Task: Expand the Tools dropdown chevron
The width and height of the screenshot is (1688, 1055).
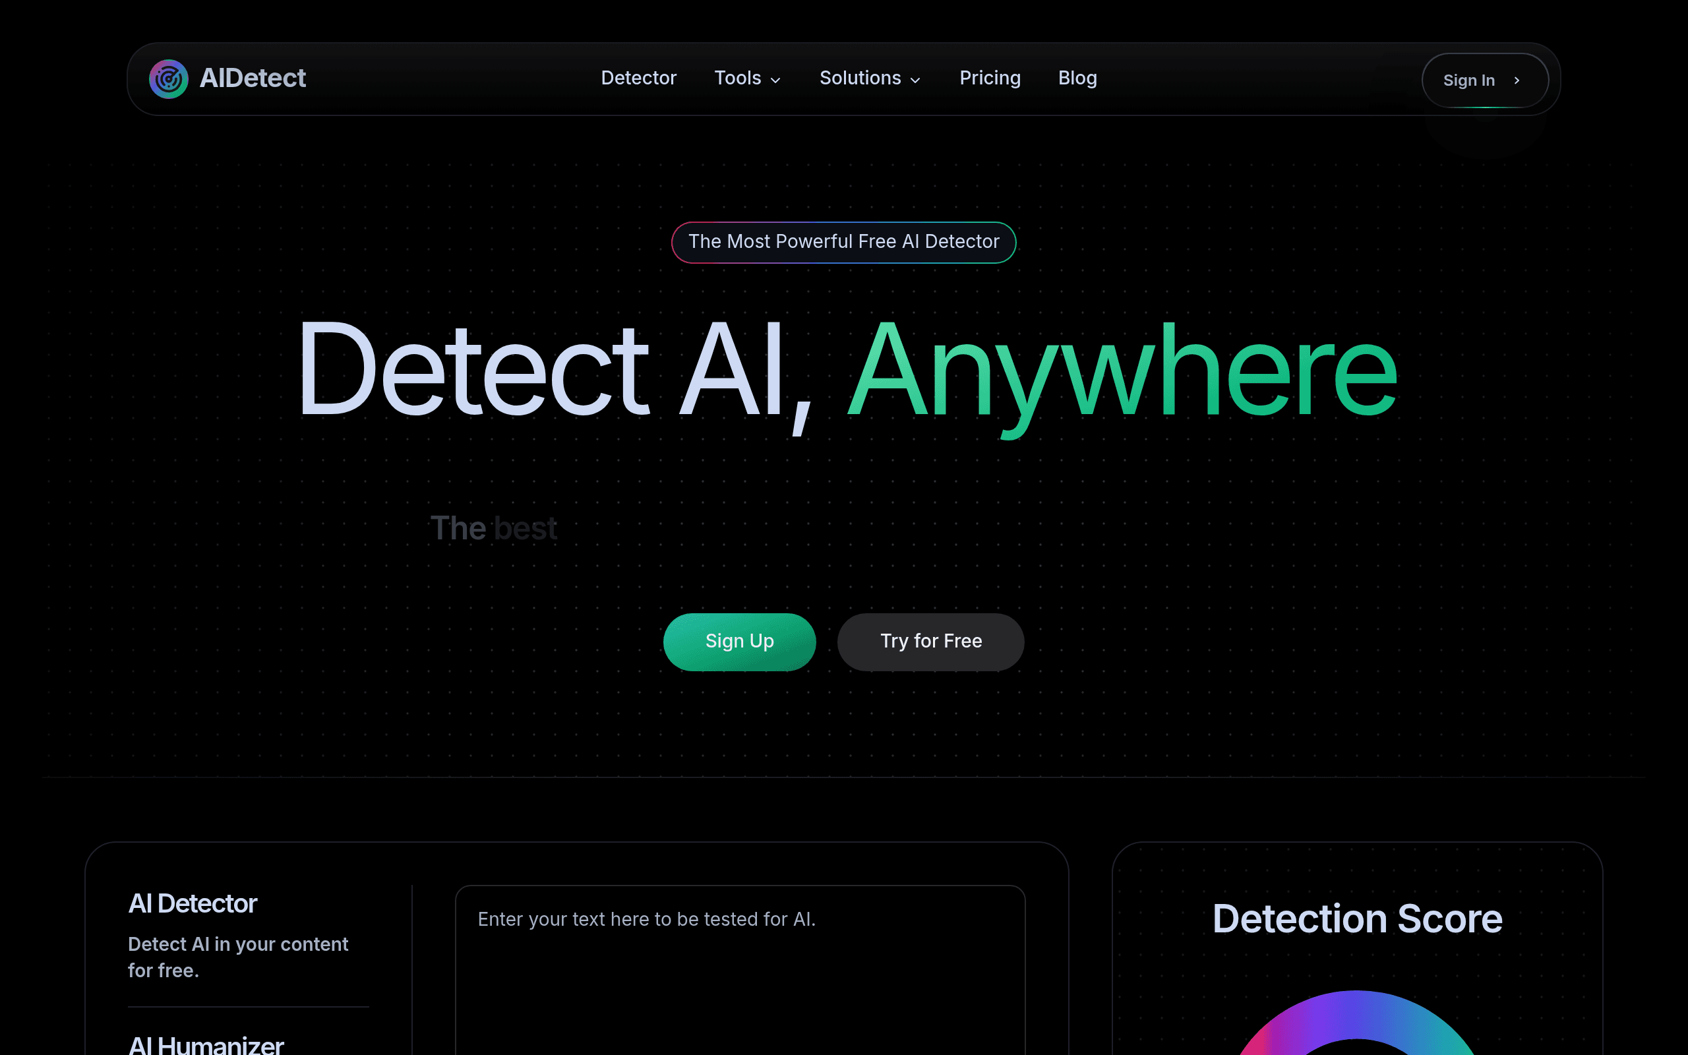Action: click(775, 80)
